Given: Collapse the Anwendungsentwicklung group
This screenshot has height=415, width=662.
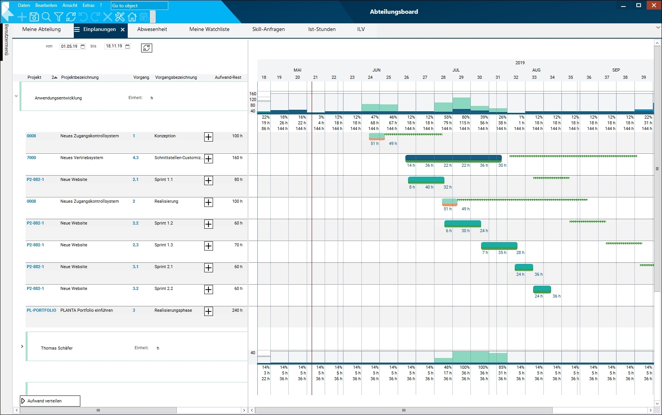Looking at the screenshot, I should 16,96.
